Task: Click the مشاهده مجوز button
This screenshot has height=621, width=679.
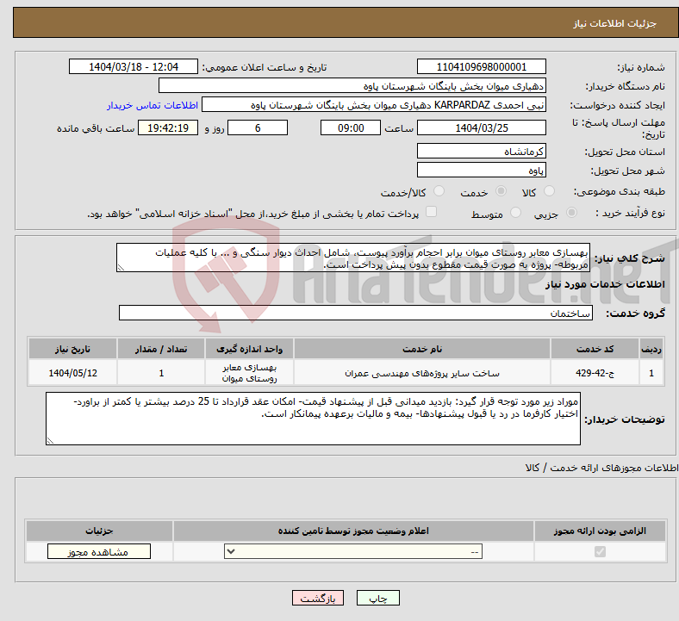Action: (x=99, y=552)
